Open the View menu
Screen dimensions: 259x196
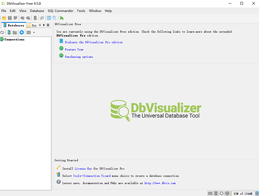(x=23, y=11)
